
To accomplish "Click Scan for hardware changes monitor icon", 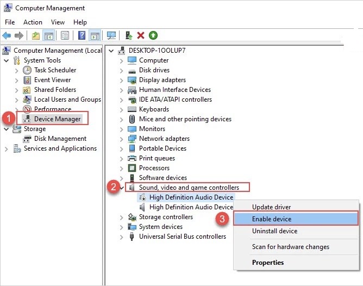I will pos(111,36).
